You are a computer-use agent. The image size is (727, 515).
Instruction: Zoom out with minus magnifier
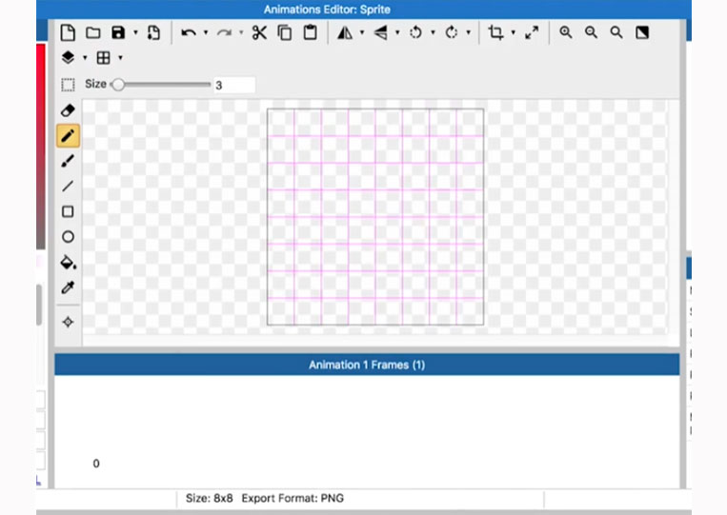pyautogui.click(x=591, y=32)
